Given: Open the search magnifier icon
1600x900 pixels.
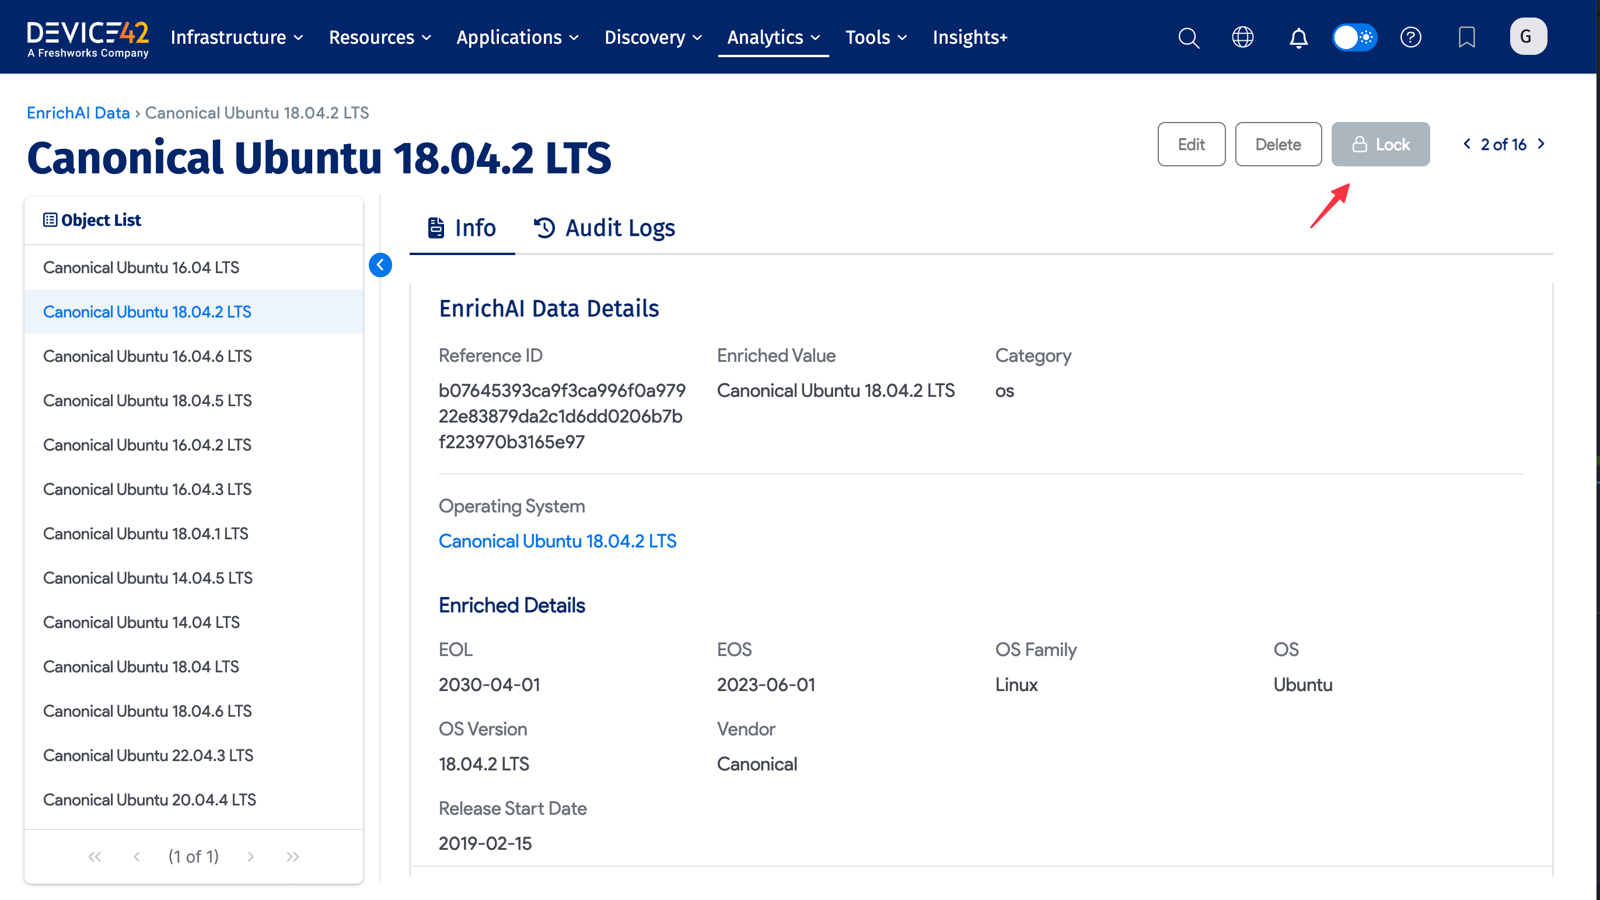Looking at the screenshot, I should click(1188, 37).
